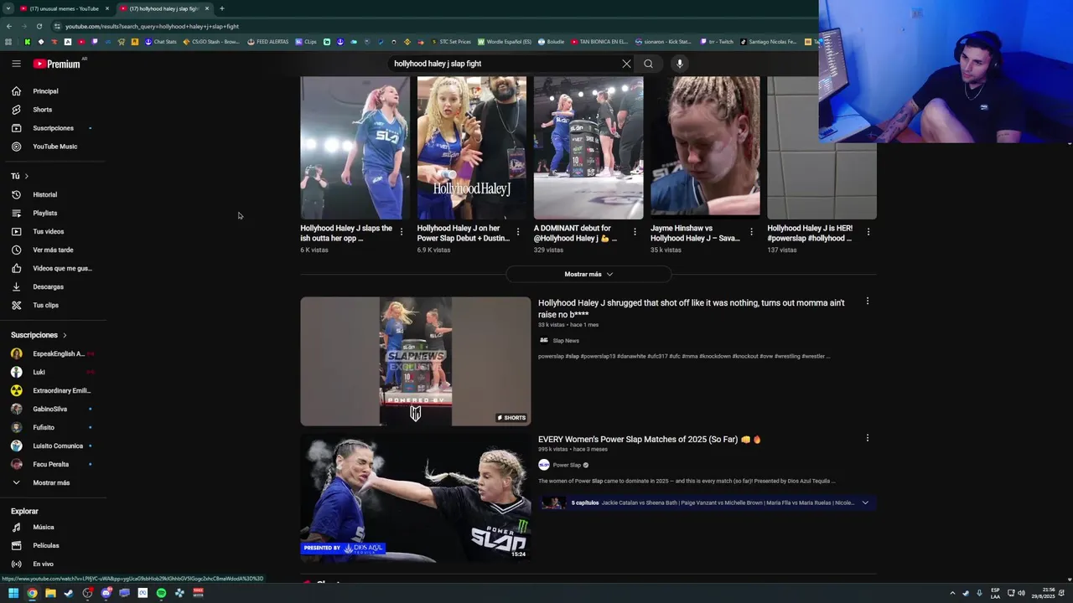Open Fufisito channel avatar

(x=16, y=427)
